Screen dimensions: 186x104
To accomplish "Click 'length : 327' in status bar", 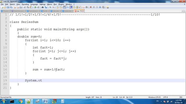I will click(90, 97).
